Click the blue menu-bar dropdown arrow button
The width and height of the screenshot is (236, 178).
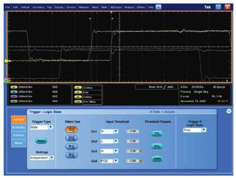point(158,7)
